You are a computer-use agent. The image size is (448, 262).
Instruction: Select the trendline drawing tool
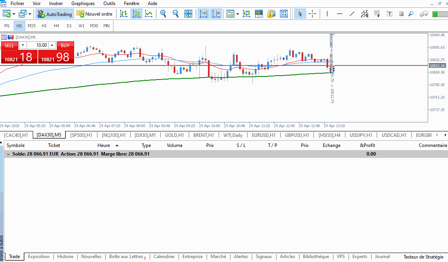(x=352, y=14)
